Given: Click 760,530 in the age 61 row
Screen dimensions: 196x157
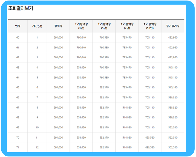Looking at the screenshot, I should [x=104, y=47].
